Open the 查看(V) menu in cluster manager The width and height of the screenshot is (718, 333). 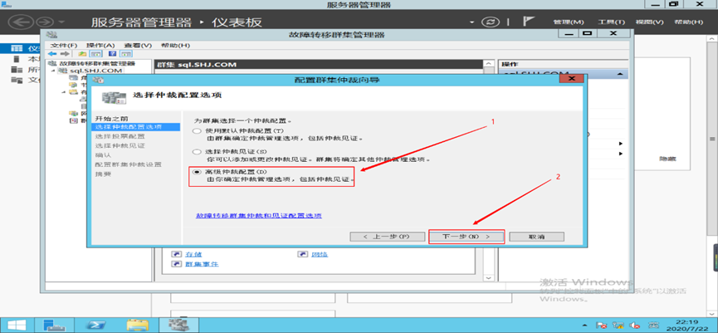[x=138, y=46]
